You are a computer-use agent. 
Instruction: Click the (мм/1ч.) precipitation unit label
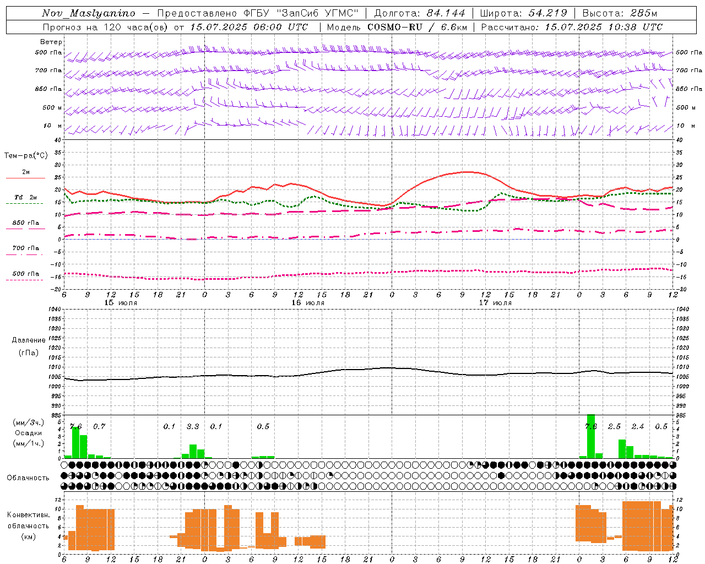28,443
